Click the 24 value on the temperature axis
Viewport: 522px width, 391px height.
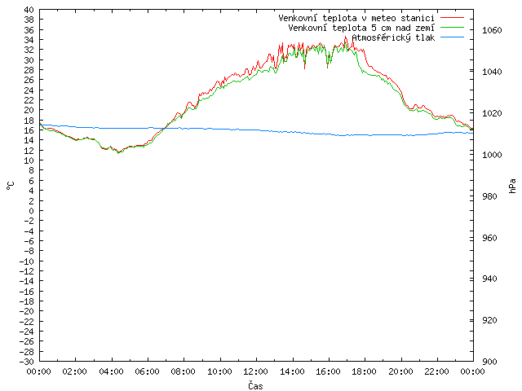pos(29,90)
